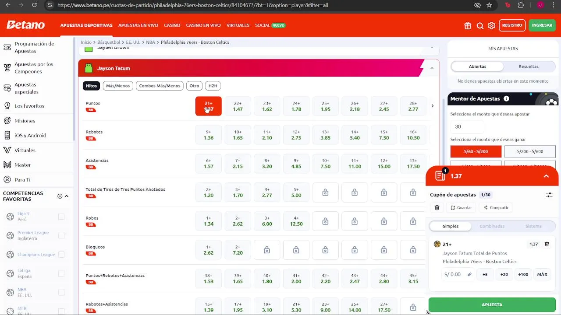Remove the 21+ Jayson Tatum bet

(547, 244)
